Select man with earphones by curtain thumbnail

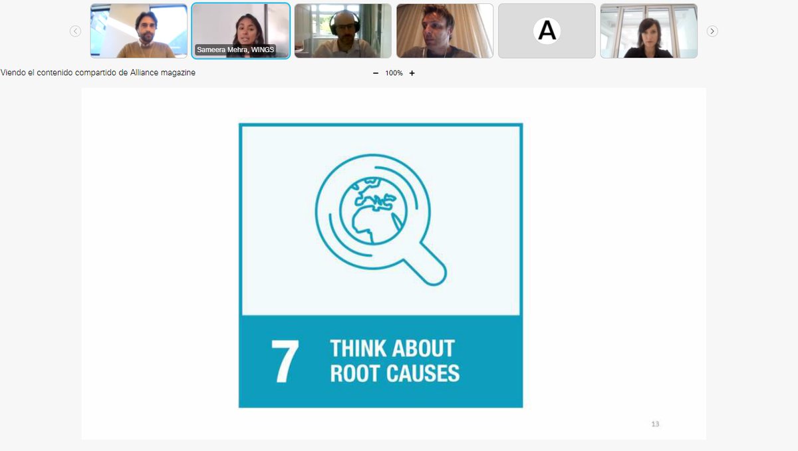(445, 31)
